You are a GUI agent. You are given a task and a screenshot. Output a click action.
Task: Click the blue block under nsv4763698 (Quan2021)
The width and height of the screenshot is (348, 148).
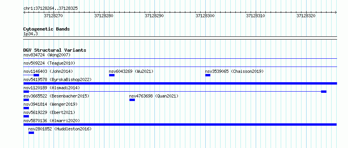click(132, 100)
